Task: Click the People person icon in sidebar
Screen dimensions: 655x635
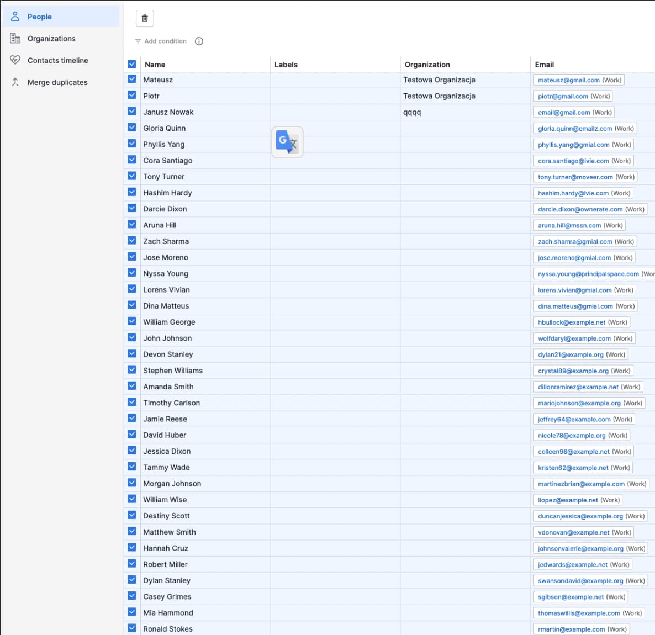Action: (15, 17)
